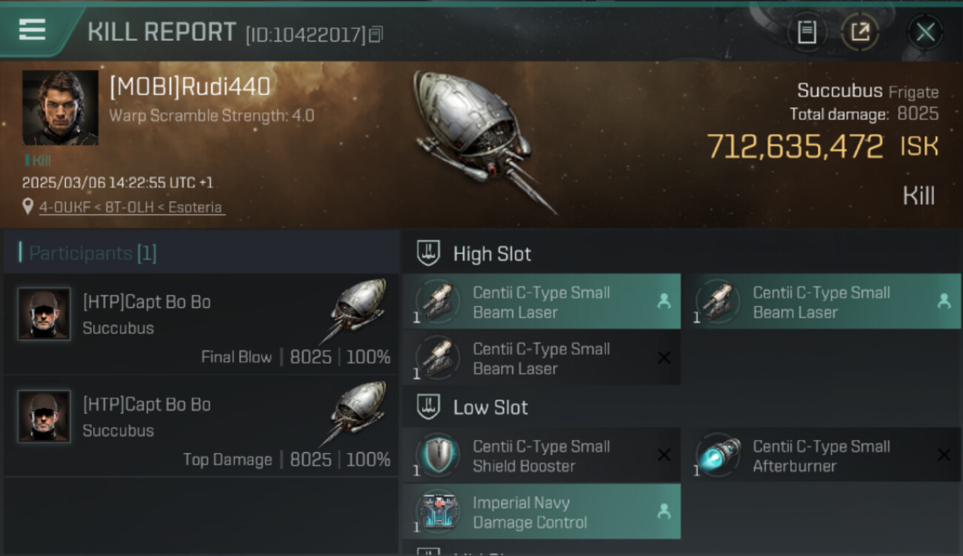963x556 pixels.
Task: Click the X mark on the third Beam Laser
Action: [x=664, y=358]
